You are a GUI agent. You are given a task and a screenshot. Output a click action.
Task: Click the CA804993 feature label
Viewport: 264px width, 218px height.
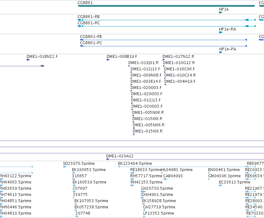click(x=173, y=176)
